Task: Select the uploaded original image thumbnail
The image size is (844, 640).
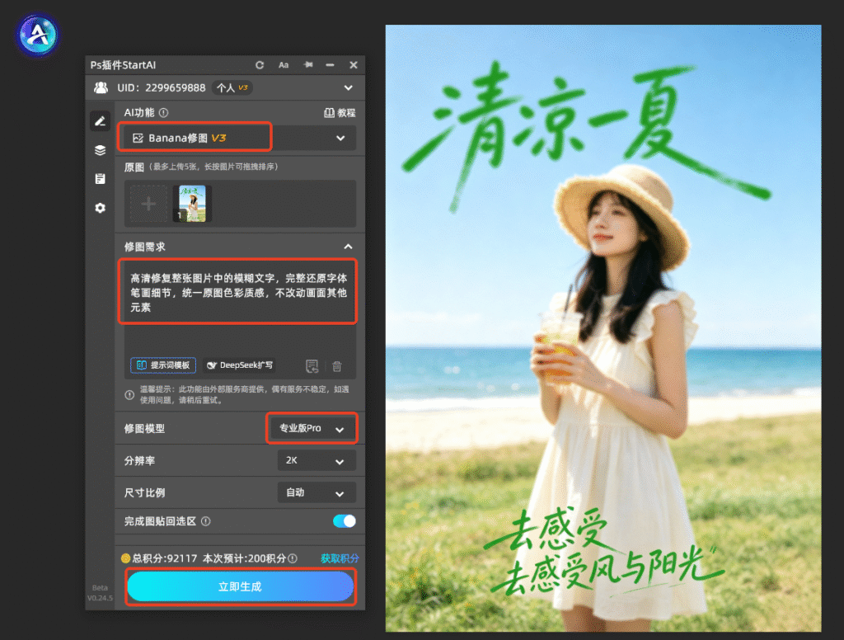Action: 192,204
